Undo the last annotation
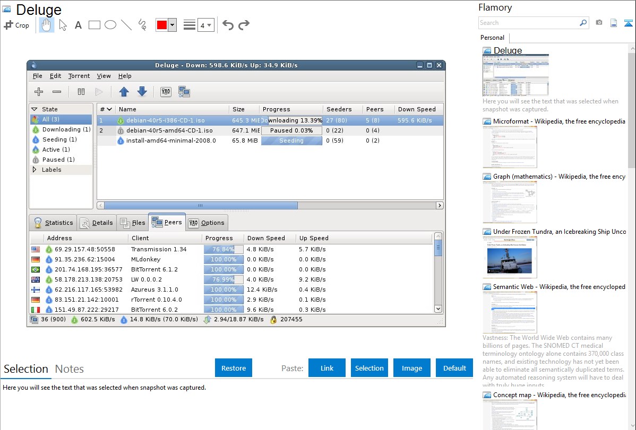Screen dimensions: 636x430 point(228,25)
